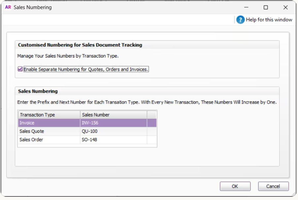This screenshot has height=200, width=298.
Task: Click the blue Help question mark icon
Action: point(240,20)
